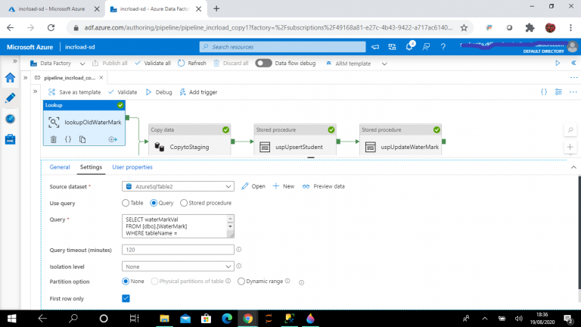Screen dimensions: 581x327
Task: Delete the lookupOldWaterMark activity via trash icon
Action: 54,139
